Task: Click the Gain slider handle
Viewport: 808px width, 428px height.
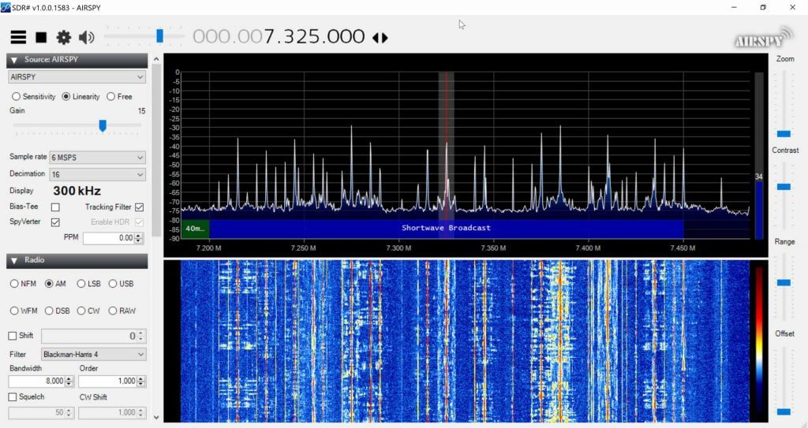Action: [102, 125]
